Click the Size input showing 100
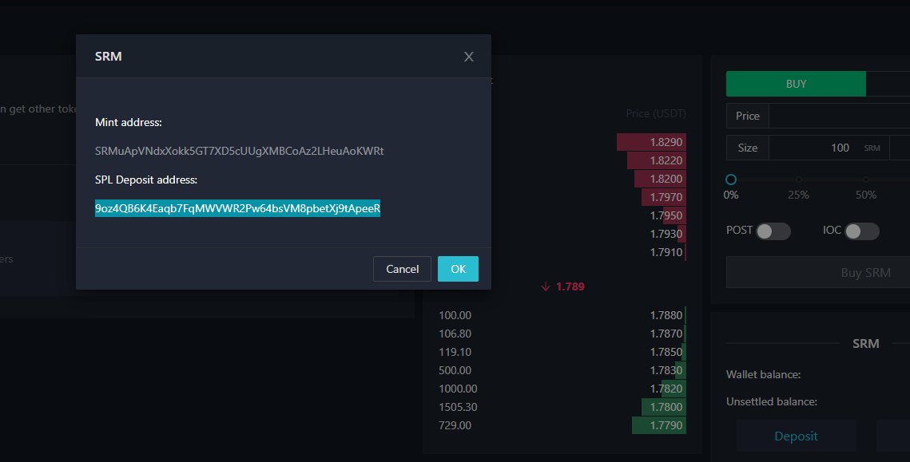Image resolution: width=910 pixels, height=462 pixels. coord(829,148)
